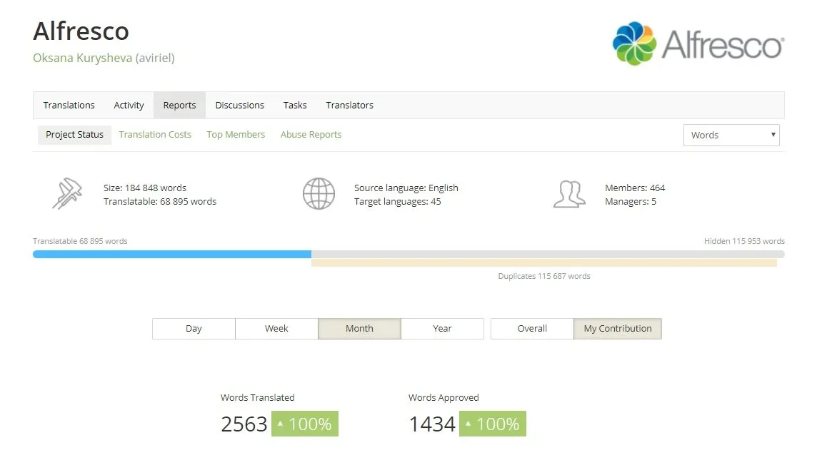This screenshot has height=470, width=827.
Task: Click the 'Target languages: 45' text
Action: [398, 202]
